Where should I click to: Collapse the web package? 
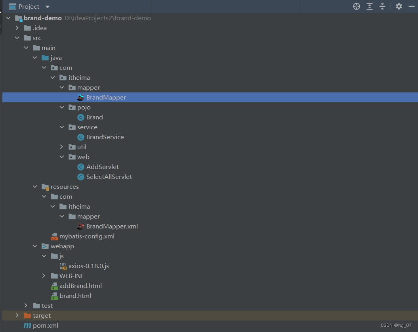62,157
